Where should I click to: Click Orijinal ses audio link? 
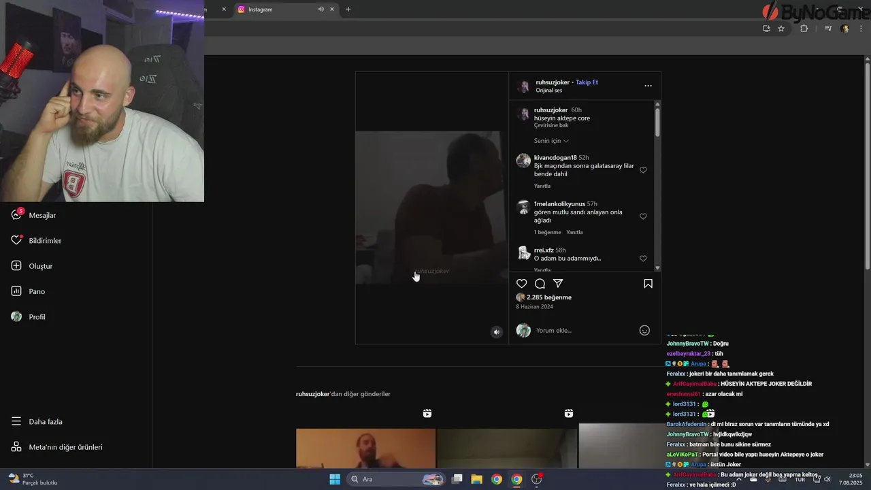(548, 91)
